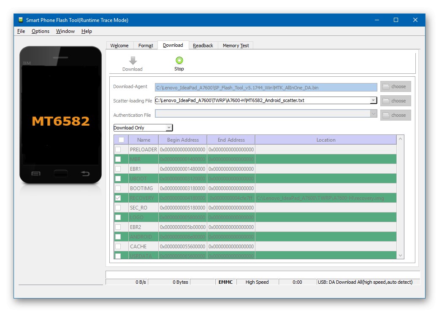Image resolution: width=439 pixels, height=312 pixels.
Task: Click the Download arrow icon
Action: click(133, 61)
